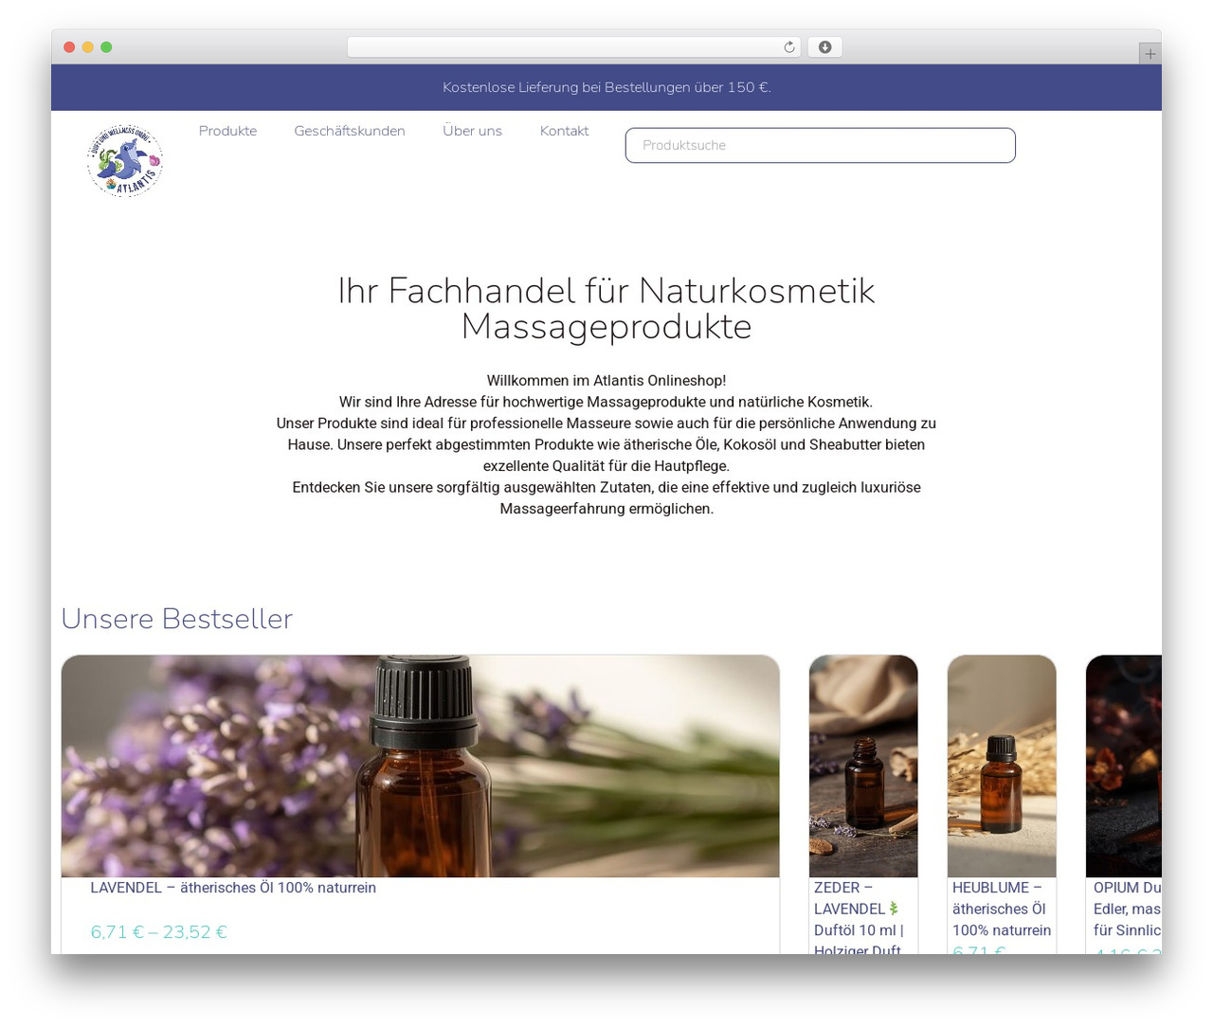Image resolution: width=1213 pixels, height=1027 pixels.
Task: Click the Atlantis shop logo
Action: 125,159
